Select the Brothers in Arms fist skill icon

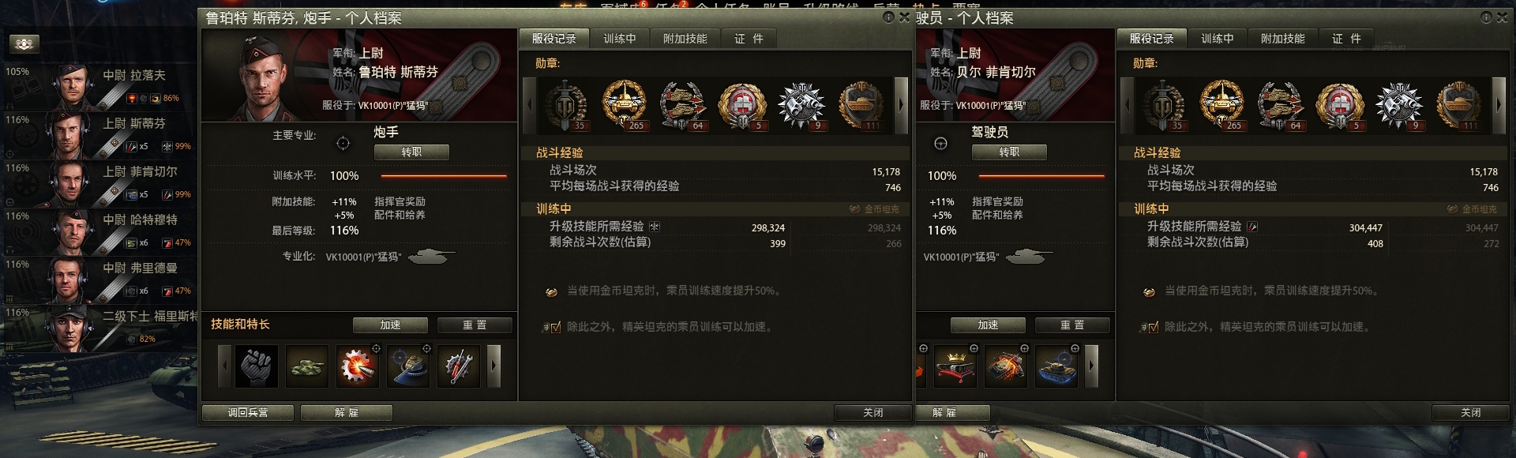pos(256,366)
